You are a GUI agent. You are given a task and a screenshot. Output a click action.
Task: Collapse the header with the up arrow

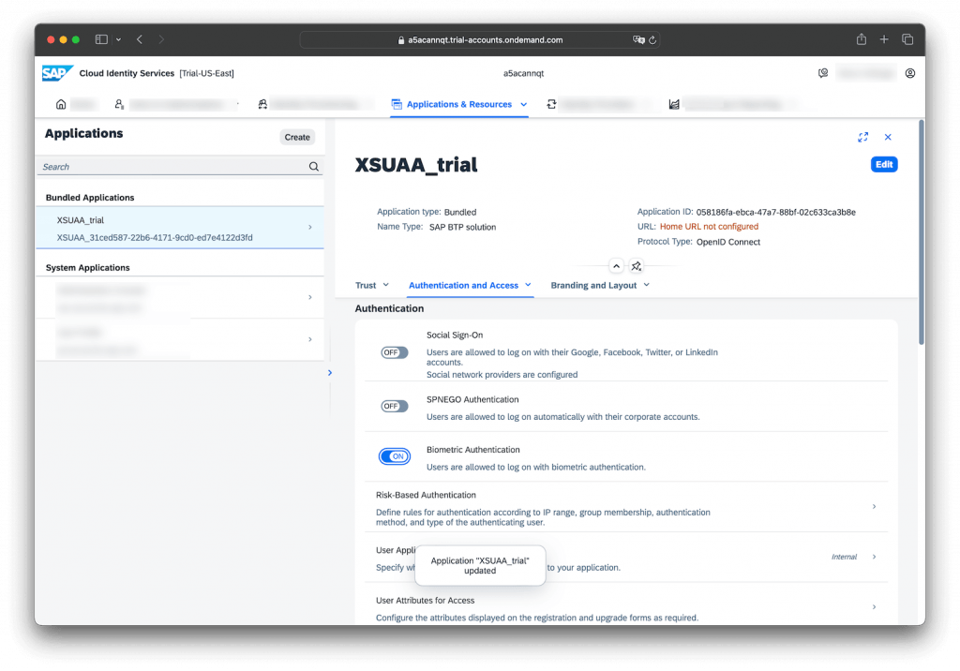616,266
